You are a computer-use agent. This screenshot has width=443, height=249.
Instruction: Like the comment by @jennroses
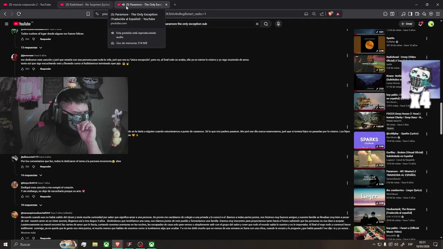22,69
